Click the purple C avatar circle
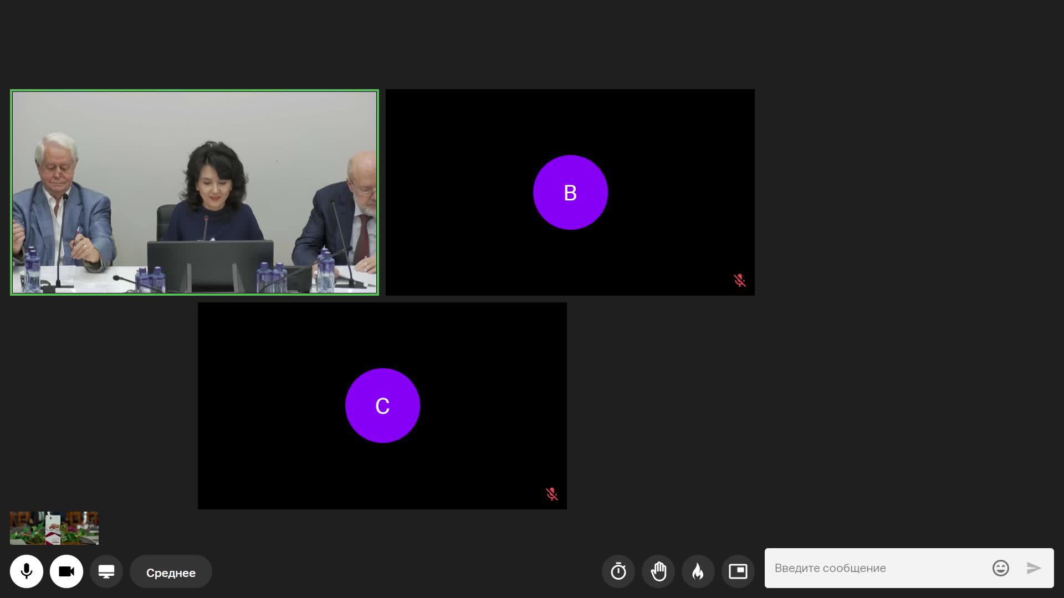 click(382, 405)
